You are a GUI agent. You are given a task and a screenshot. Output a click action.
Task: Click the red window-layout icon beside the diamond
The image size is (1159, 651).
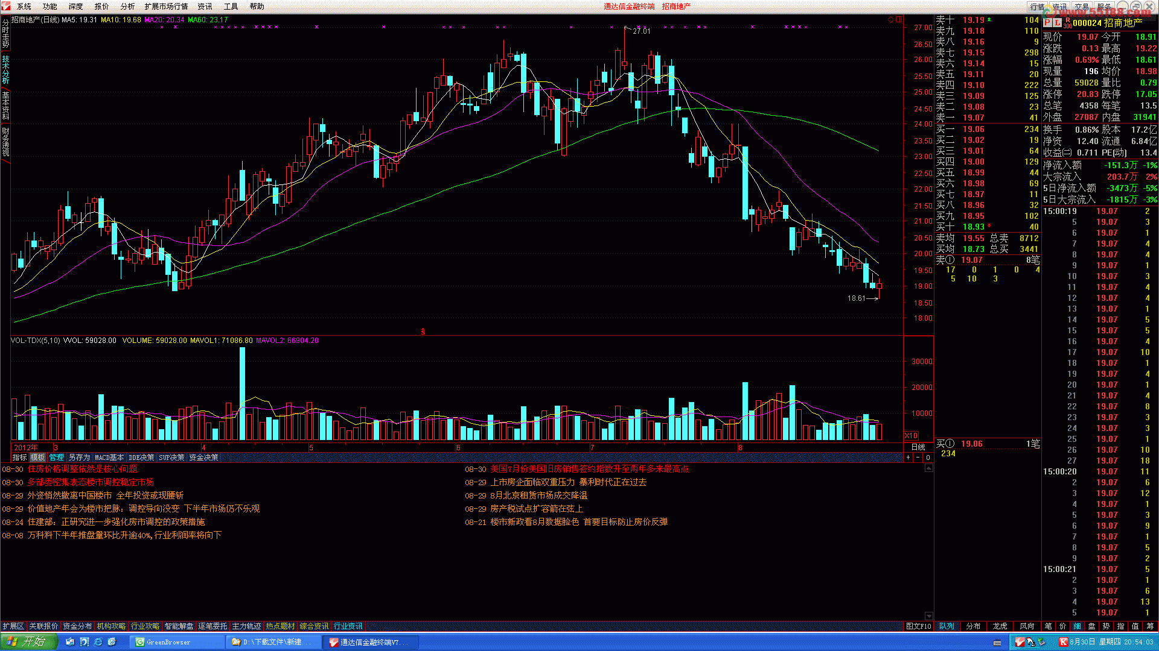tap(899, 20)
